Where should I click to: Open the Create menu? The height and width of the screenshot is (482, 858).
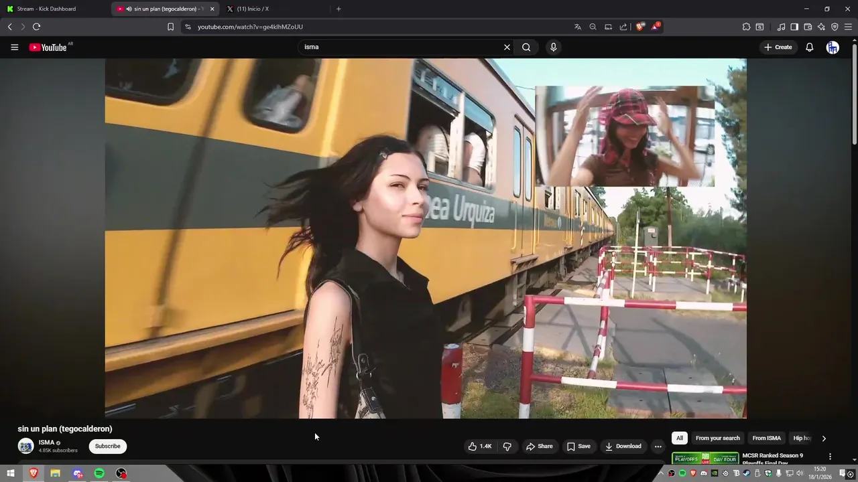pyautogui.click(x=778, y=47)
